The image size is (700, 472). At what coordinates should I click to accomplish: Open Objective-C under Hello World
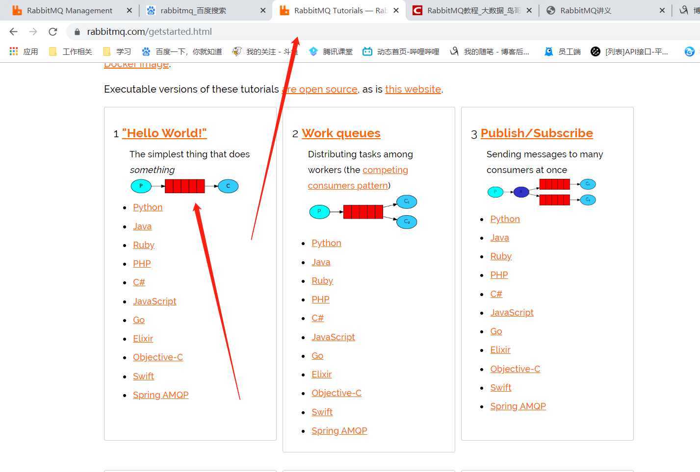coord(158,357)
